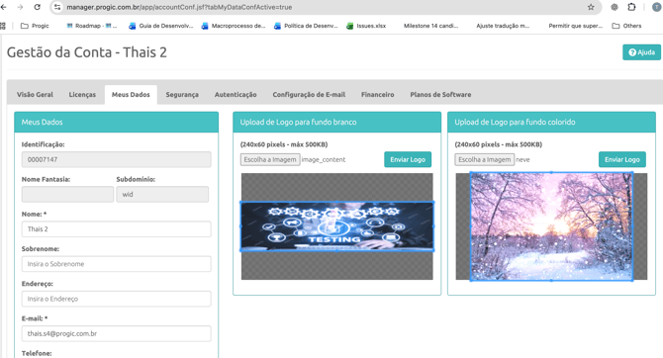
Task: Reload the page with the refresh icon
Action: click(x=38, y=7)
